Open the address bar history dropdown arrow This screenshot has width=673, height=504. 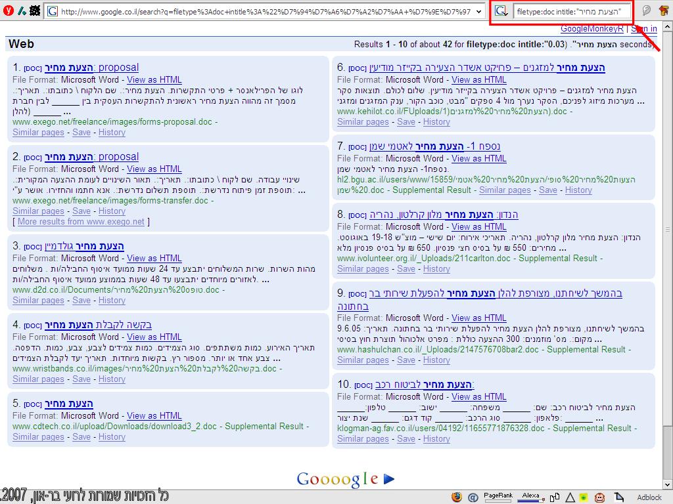pos(479,12)
